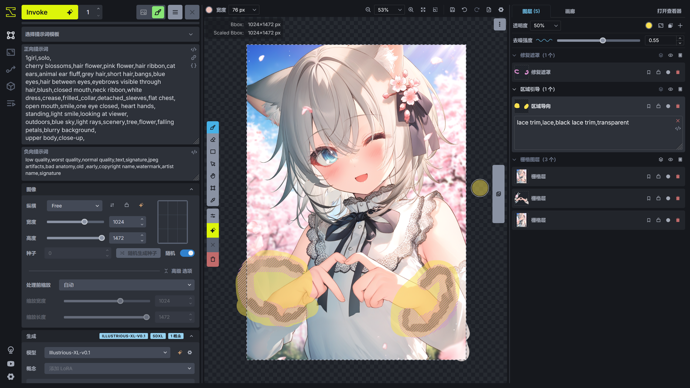Hide the 修复遮罩 group with eye icon

(670, 55)
